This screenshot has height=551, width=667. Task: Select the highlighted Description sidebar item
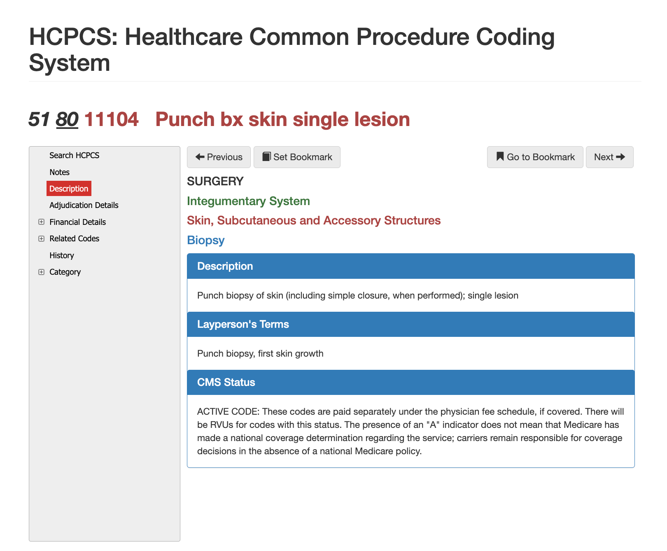point(69,189)
